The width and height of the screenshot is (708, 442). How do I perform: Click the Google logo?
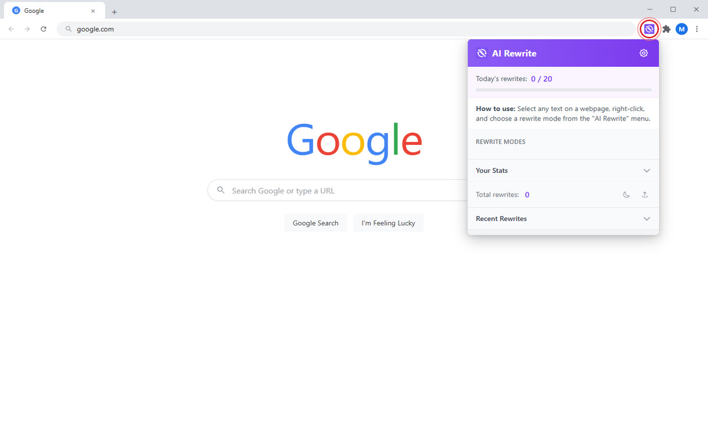(x=354, y=143)
